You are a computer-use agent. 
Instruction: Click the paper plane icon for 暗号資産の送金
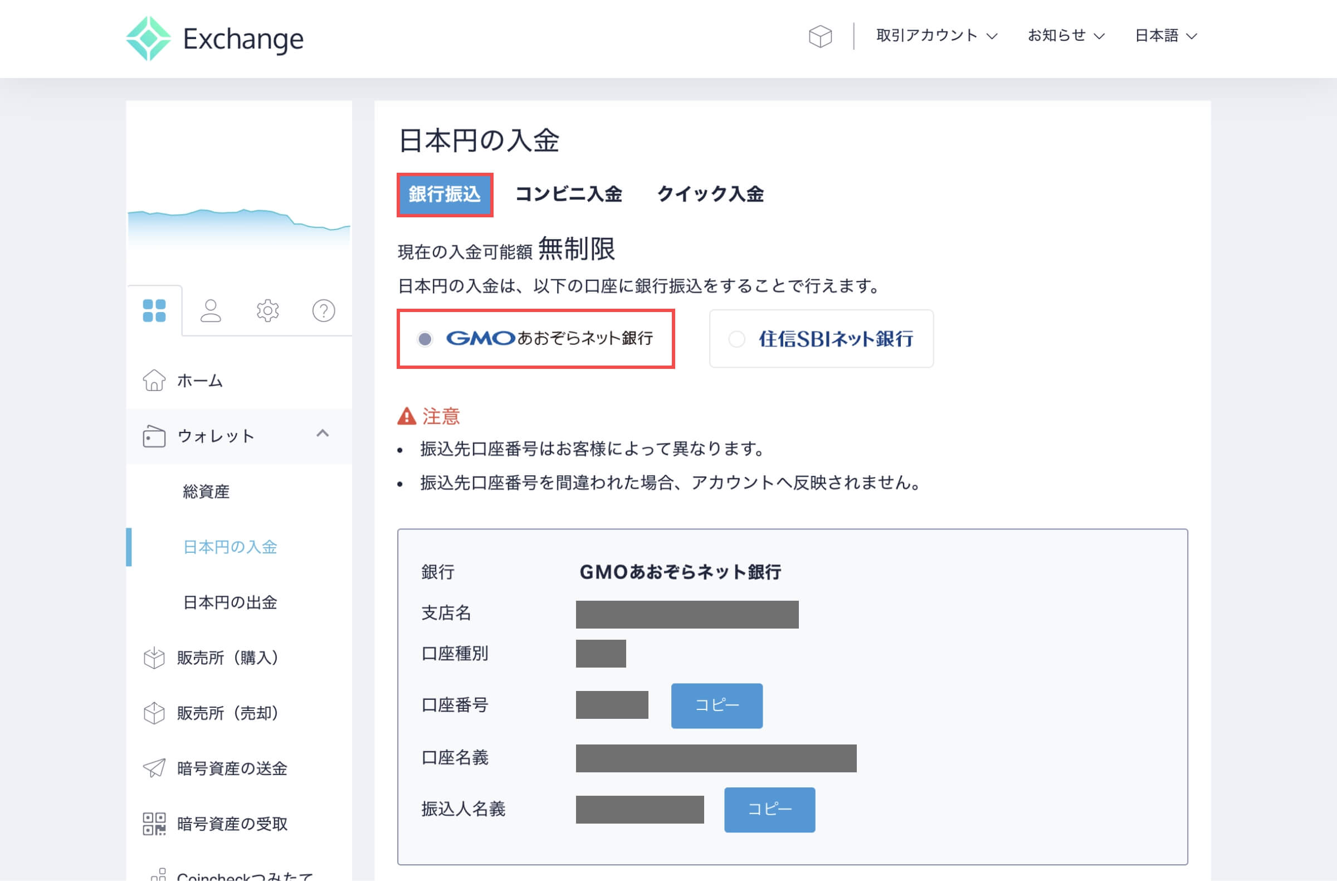pyautogui.click(x=154, y=768)
